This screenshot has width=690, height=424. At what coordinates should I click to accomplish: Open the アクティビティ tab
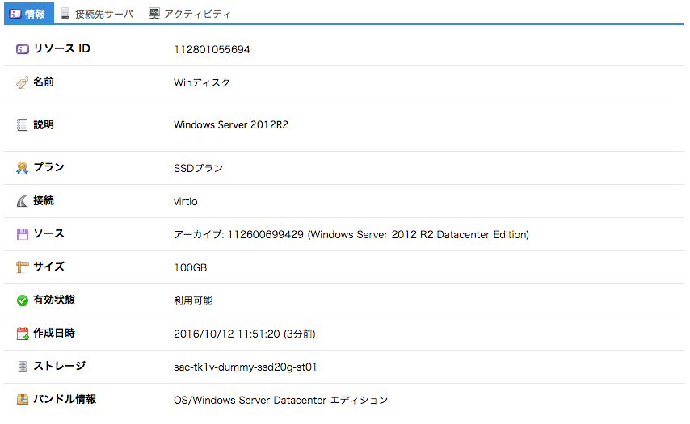(x=189, y=14)
